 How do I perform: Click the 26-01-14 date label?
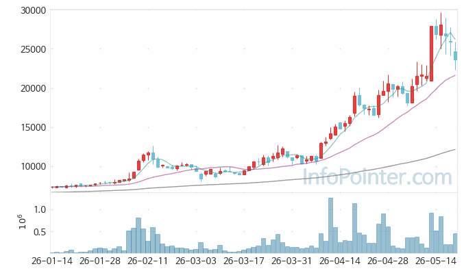(52, 261)
